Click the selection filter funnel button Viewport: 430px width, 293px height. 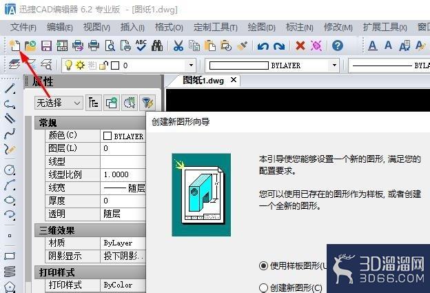point(147,103)
